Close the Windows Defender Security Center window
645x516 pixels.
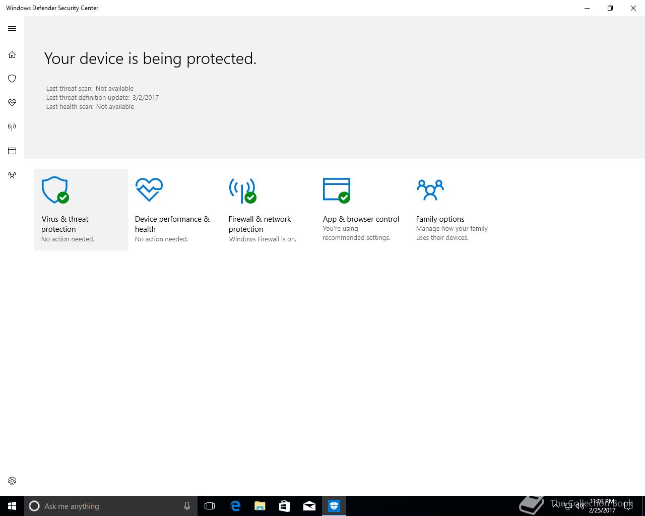tap(633, 8)
